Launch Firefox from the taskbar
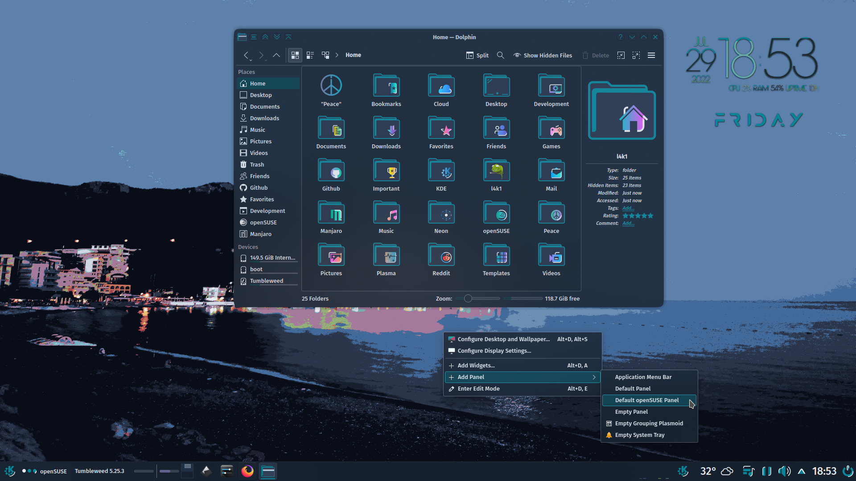Viewport: 856px width, 481px height. 247,471
